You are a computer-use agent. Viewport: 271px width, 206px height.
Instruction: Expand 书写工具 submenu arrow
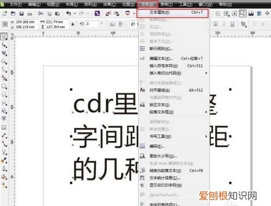pos(206,136)
